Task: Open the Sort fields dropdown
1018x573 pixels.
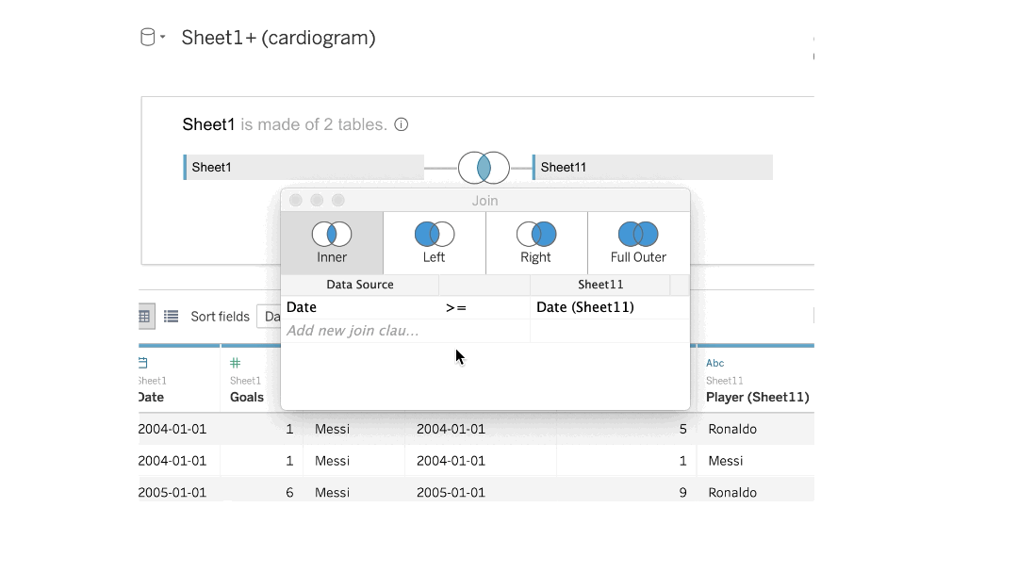Action: pyautogui.click(x=269, y=317)
